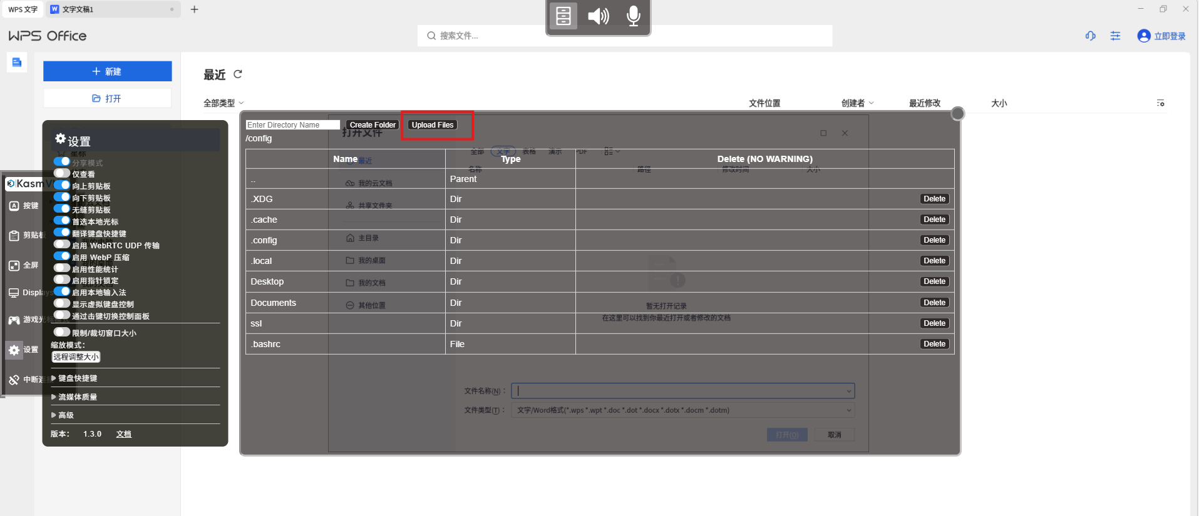Open the Documents folder in file list
The image size is (1199, 516).
point(273,303)
